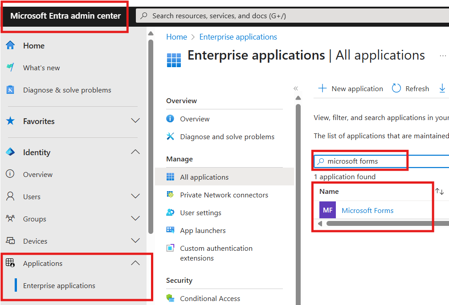Click the New application button
The width and height of the screenshot is (449, 305).
coord(350,88)
